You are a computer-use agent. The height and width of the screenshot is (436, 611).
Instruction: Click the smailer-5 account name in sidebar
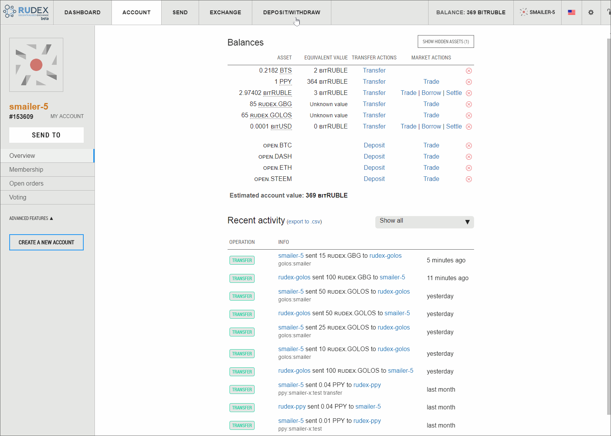pos(29,107)
